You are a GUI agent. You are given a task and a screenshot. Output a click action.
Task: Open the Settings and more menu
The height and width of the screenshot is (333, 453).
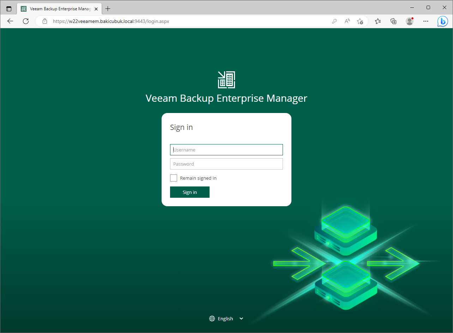click(426, 21)
